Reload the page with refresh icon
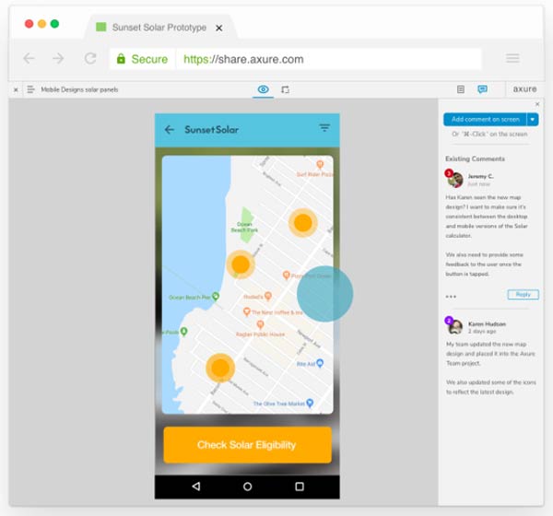This screenshot has width=553, height=516. [90, 58]
